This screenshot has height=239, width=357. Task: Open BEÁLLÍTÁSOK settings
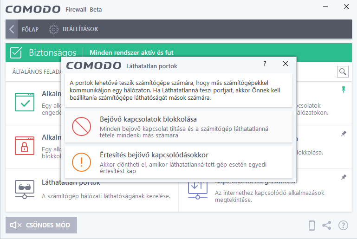(x=80, y=29)
